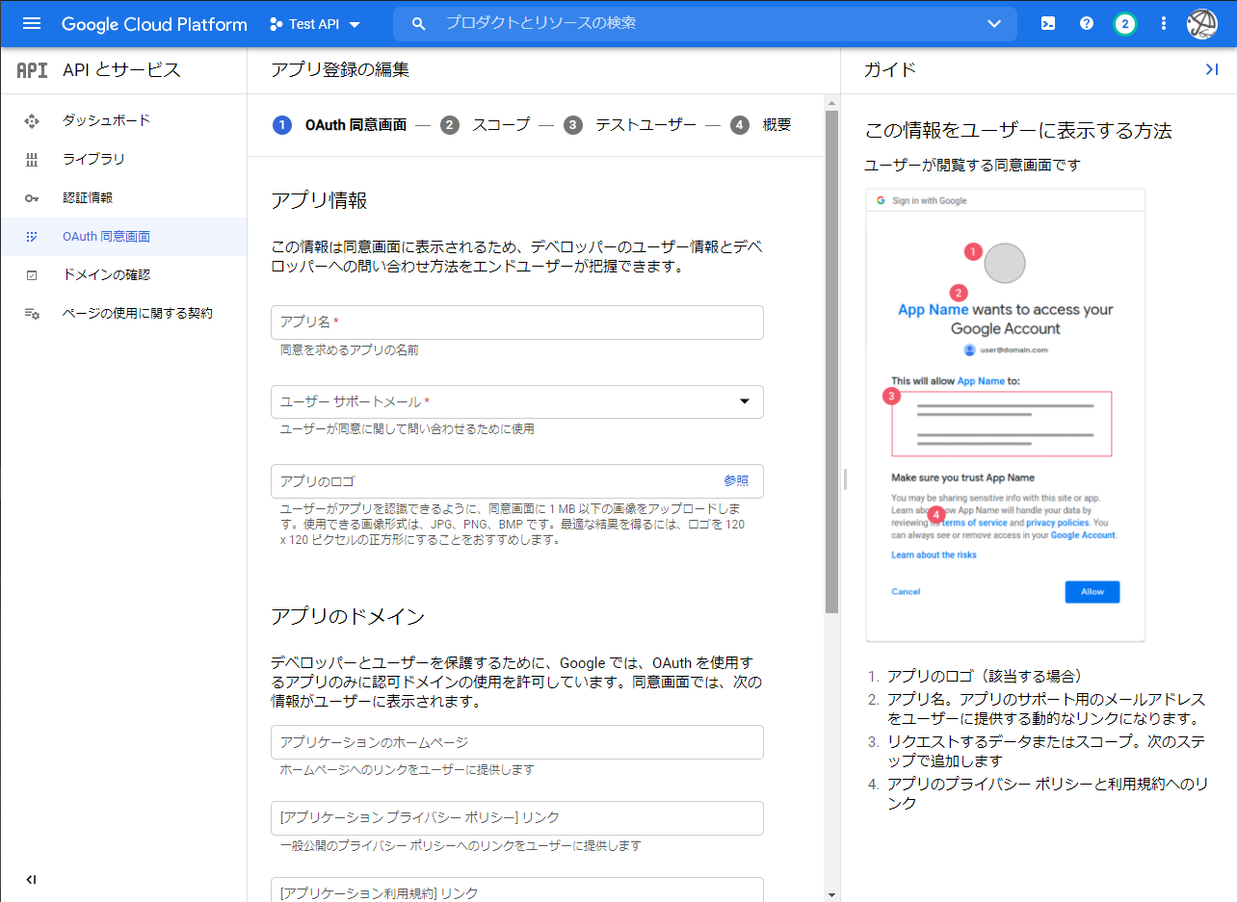Select step 1 OAuth 同意画面
1237x902 pixels.
click(x=339, y=125)
